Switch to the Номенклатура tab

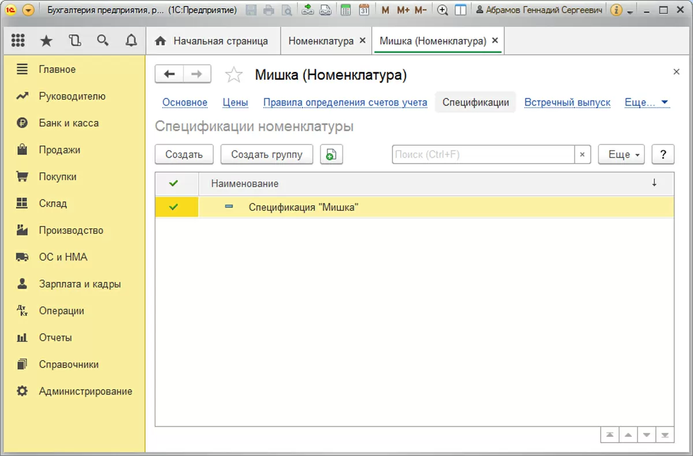[x=321, y=41]
